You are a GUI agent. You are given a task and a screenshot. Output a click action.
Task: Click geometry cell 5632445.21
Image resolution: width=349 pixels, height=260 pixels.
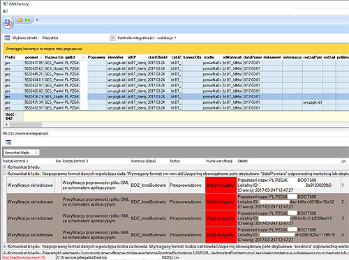pyautogui.click(x=34, y=74)
